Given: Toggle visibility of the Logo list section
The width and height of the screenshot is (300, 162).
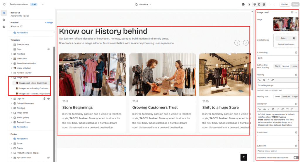Looking at the screenshot, I should [49, 99].
